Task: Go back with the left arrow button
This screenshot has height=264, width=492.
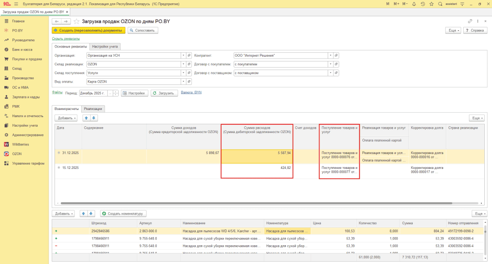Action: (x=57, y=21)
